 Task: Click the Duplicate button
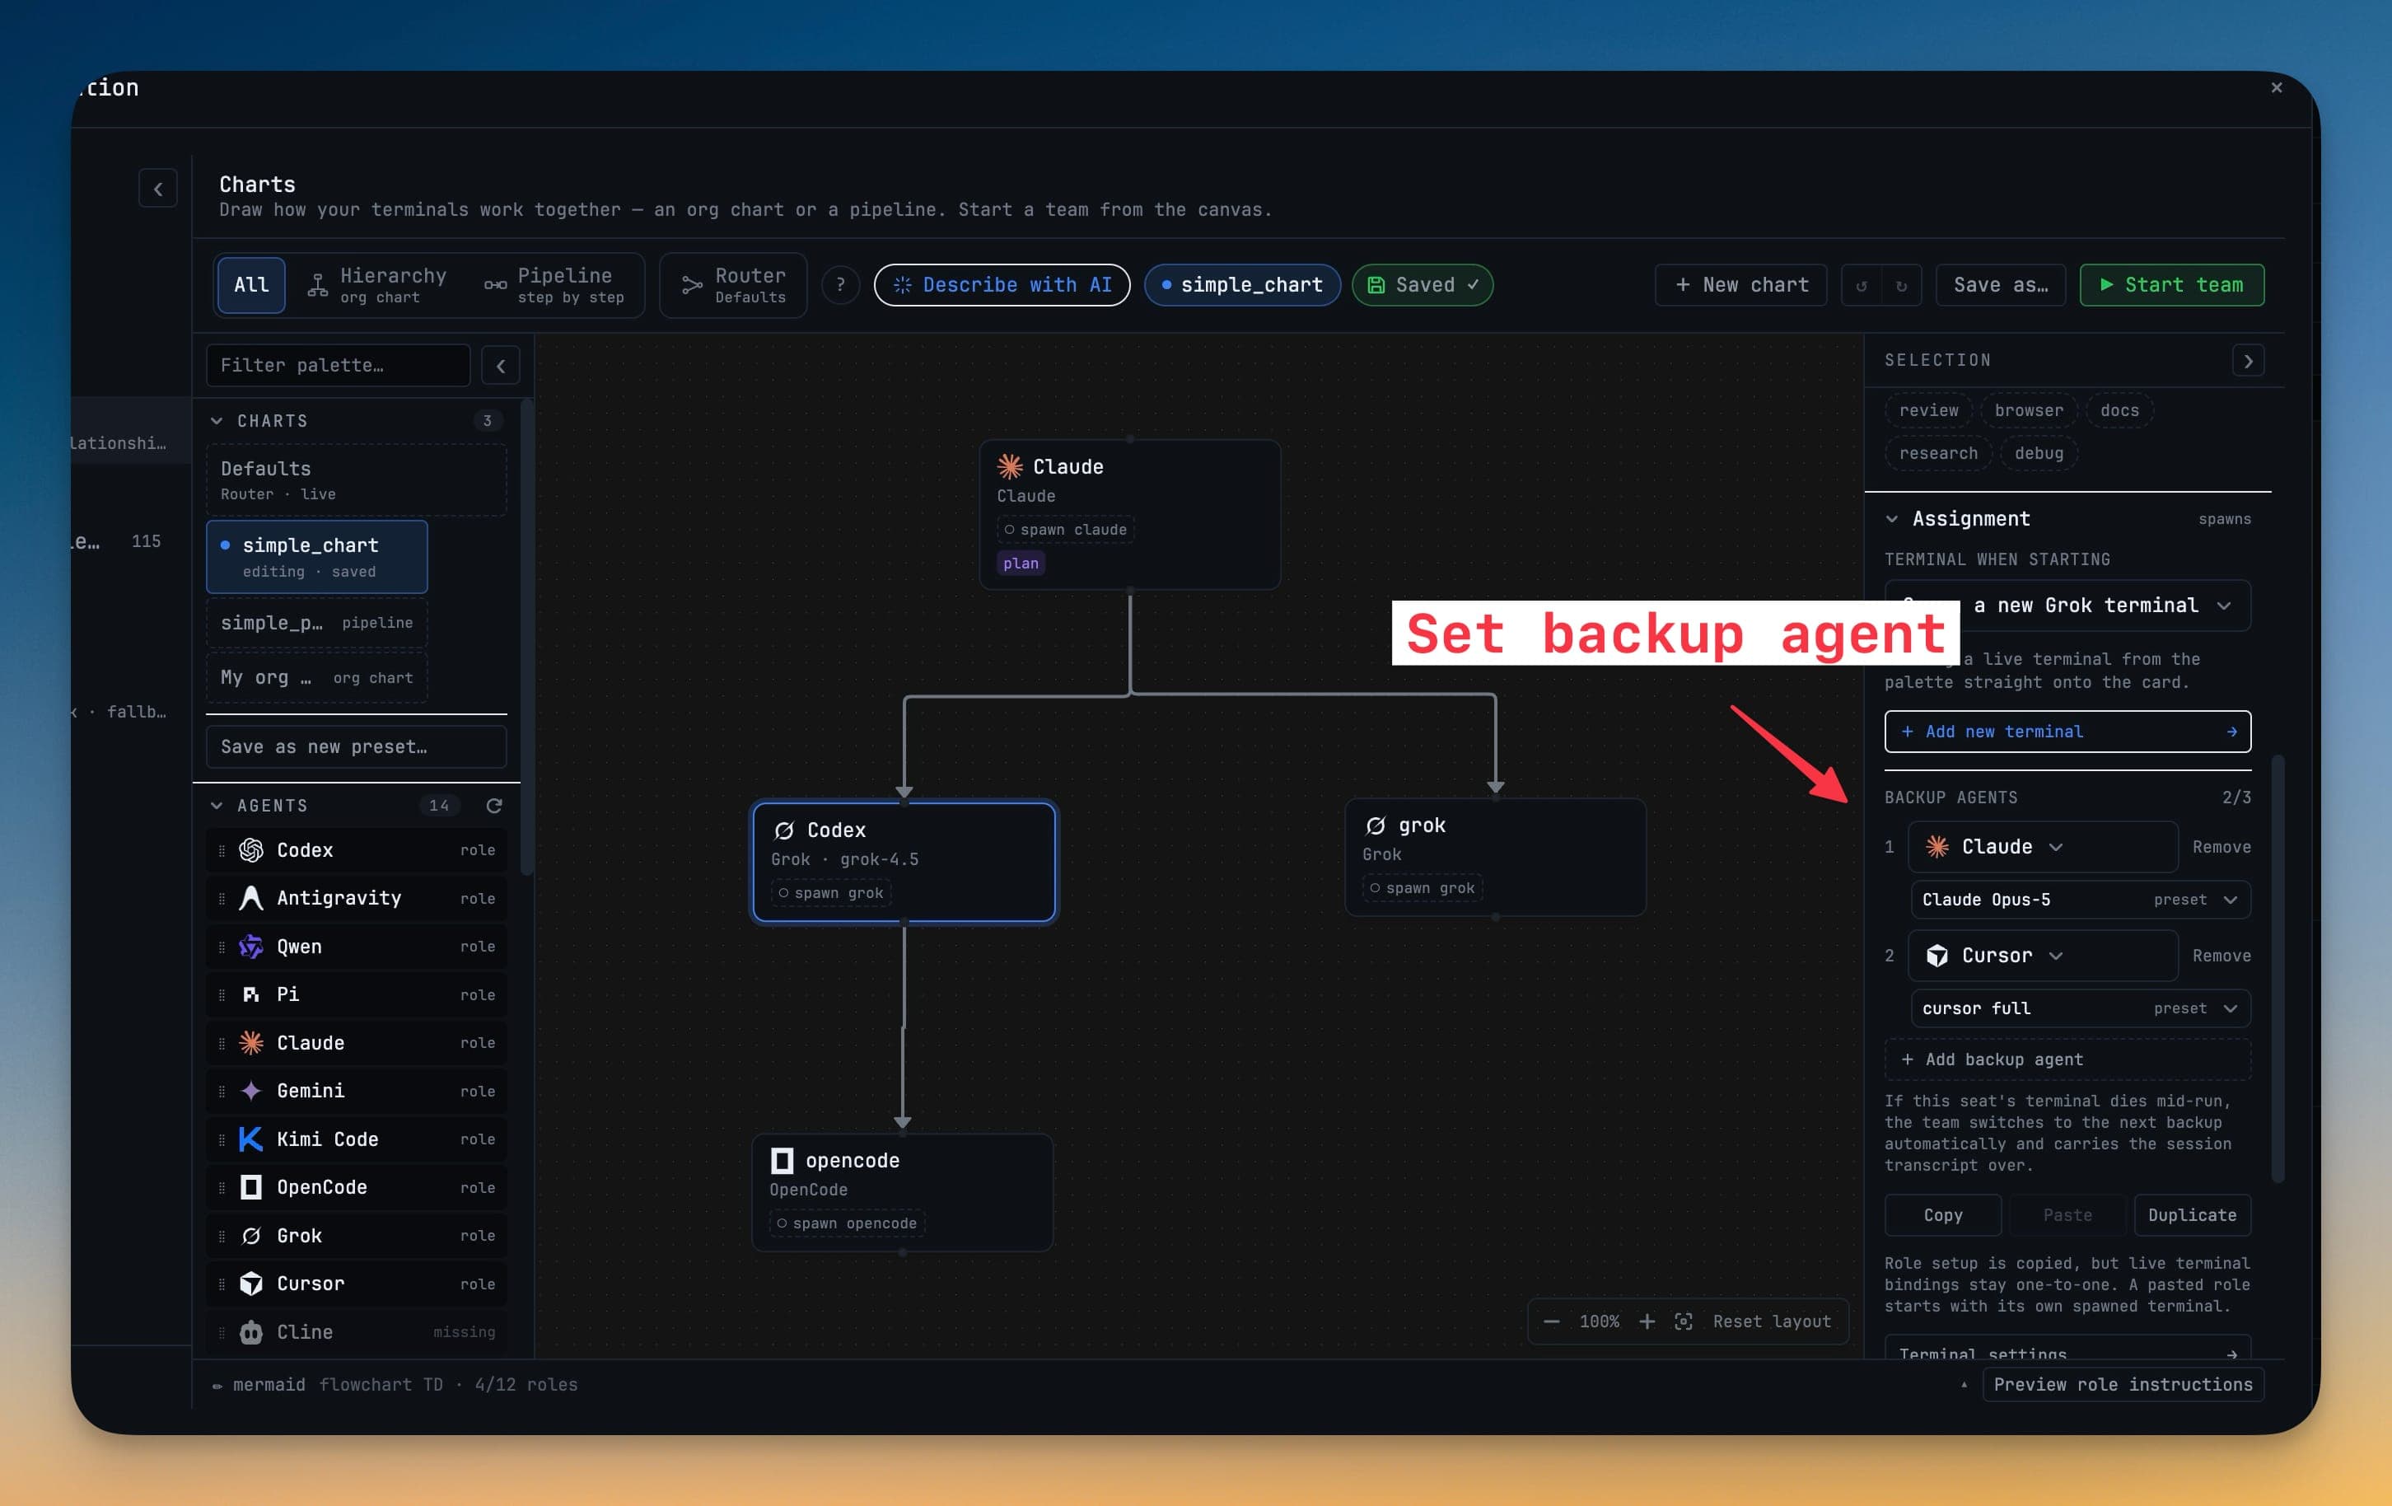(x=2191, y=1215)
